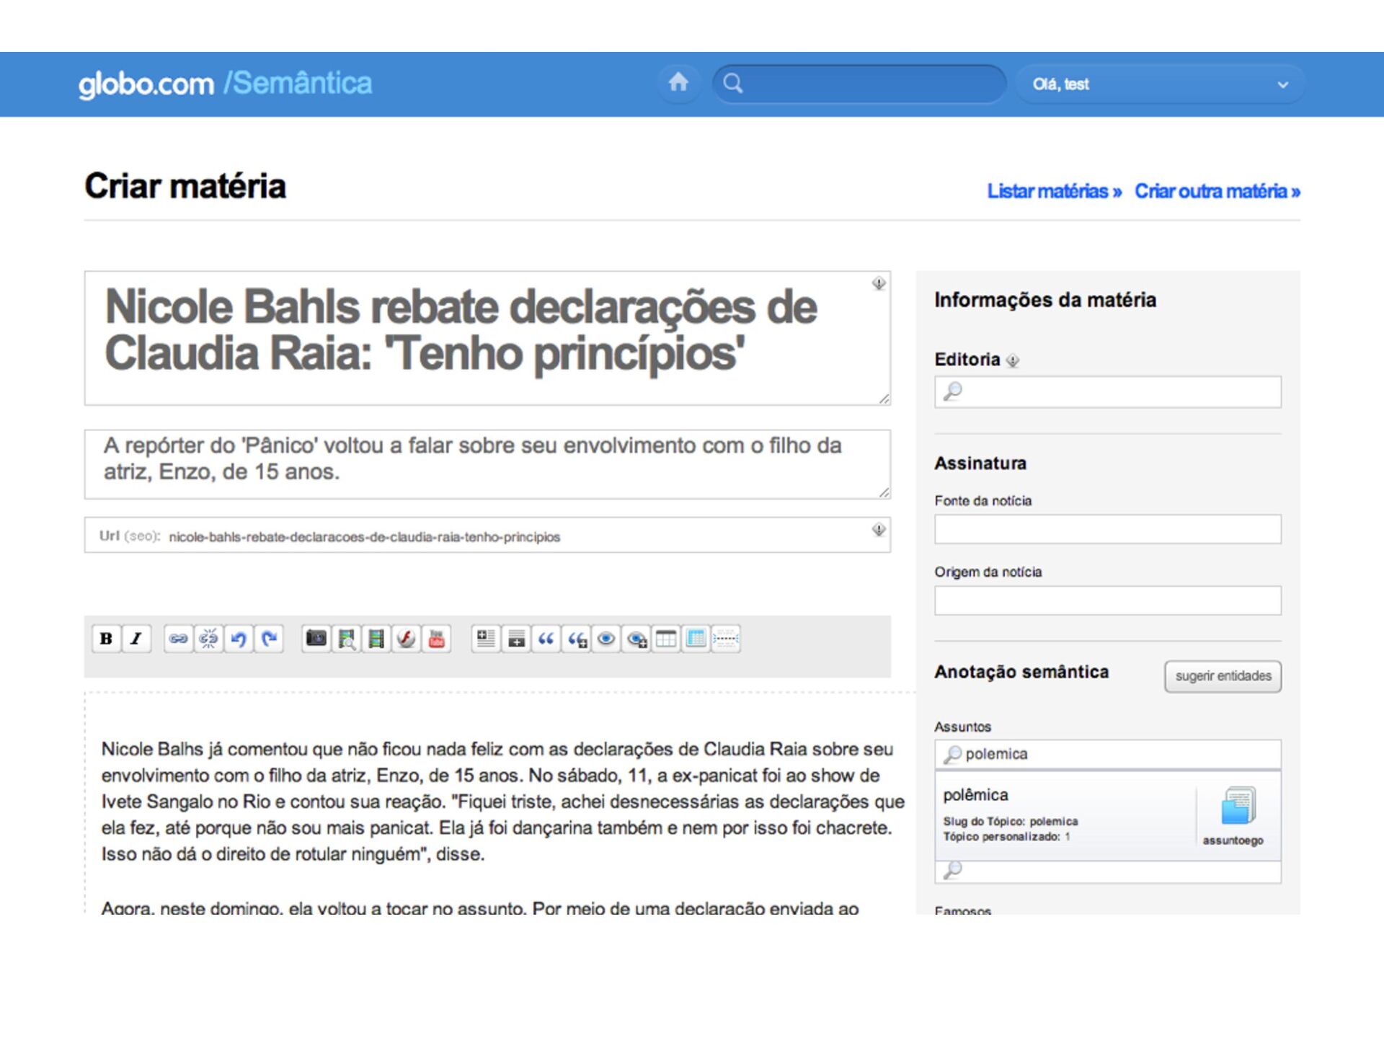Screen dimensions: 1384x1038
Task: Open the 'Olá, test' user dropdown
Action: [x=1159, y=84]
